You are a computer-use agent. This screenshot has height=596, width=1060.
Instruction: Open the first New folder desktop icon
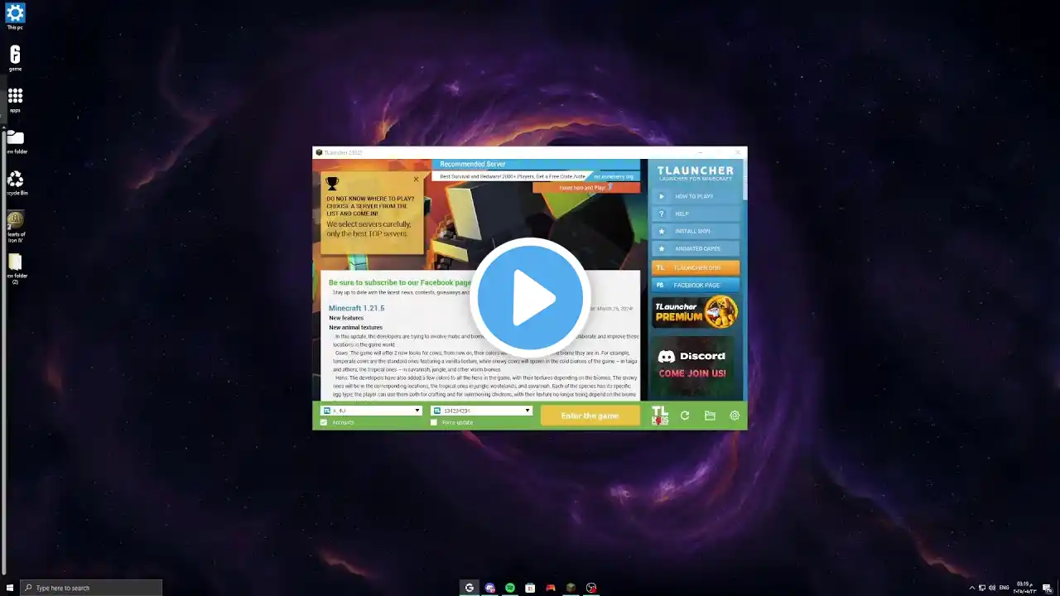15,141
